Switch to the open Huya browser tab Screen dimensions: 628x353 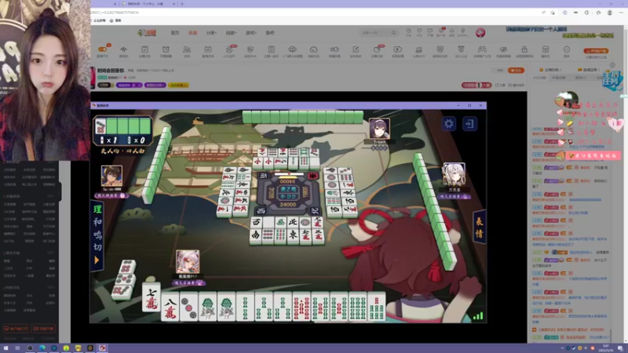pos(148,4)
